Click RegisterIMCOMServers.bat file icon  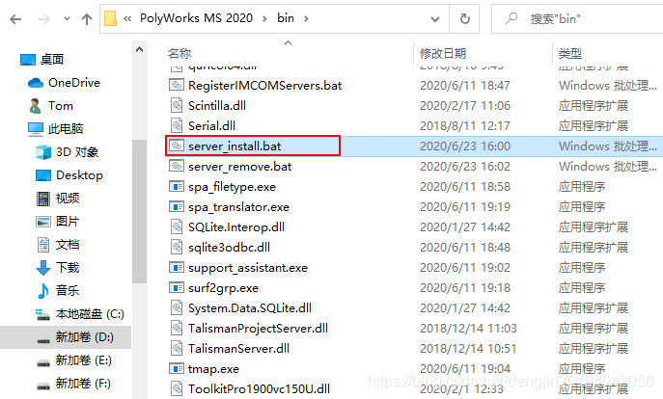click(177, 85)
